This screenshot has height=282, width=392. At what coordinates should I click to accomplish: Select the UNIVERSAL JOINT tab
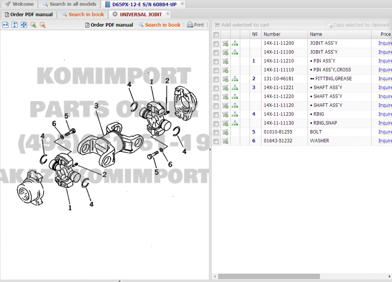coord(141,14)
